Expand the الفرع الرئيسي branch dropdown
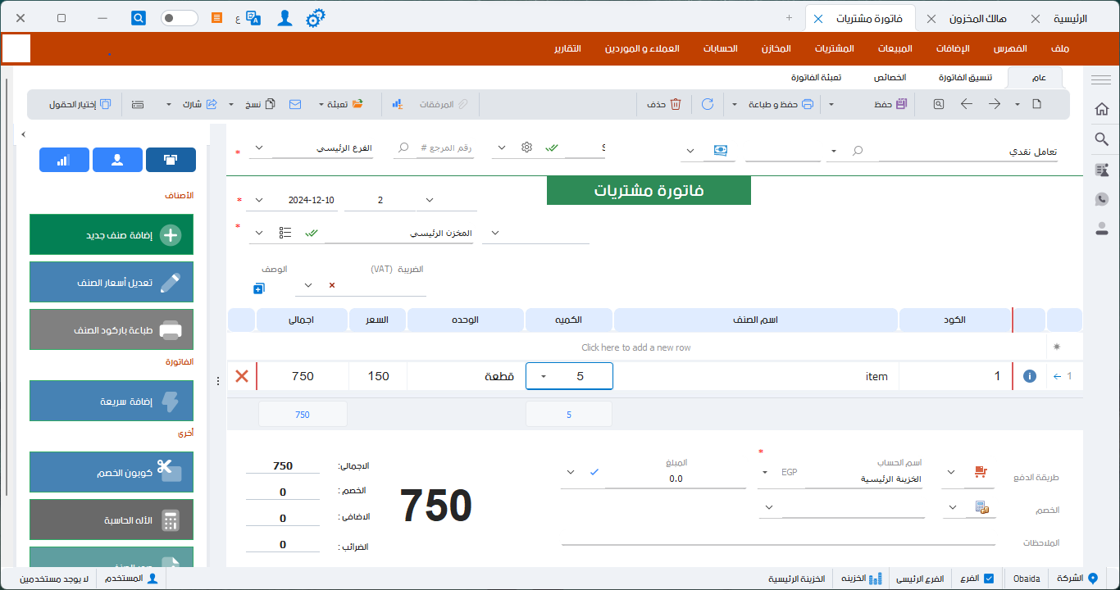The image size is (1120, 590). [x=259, y=148]
